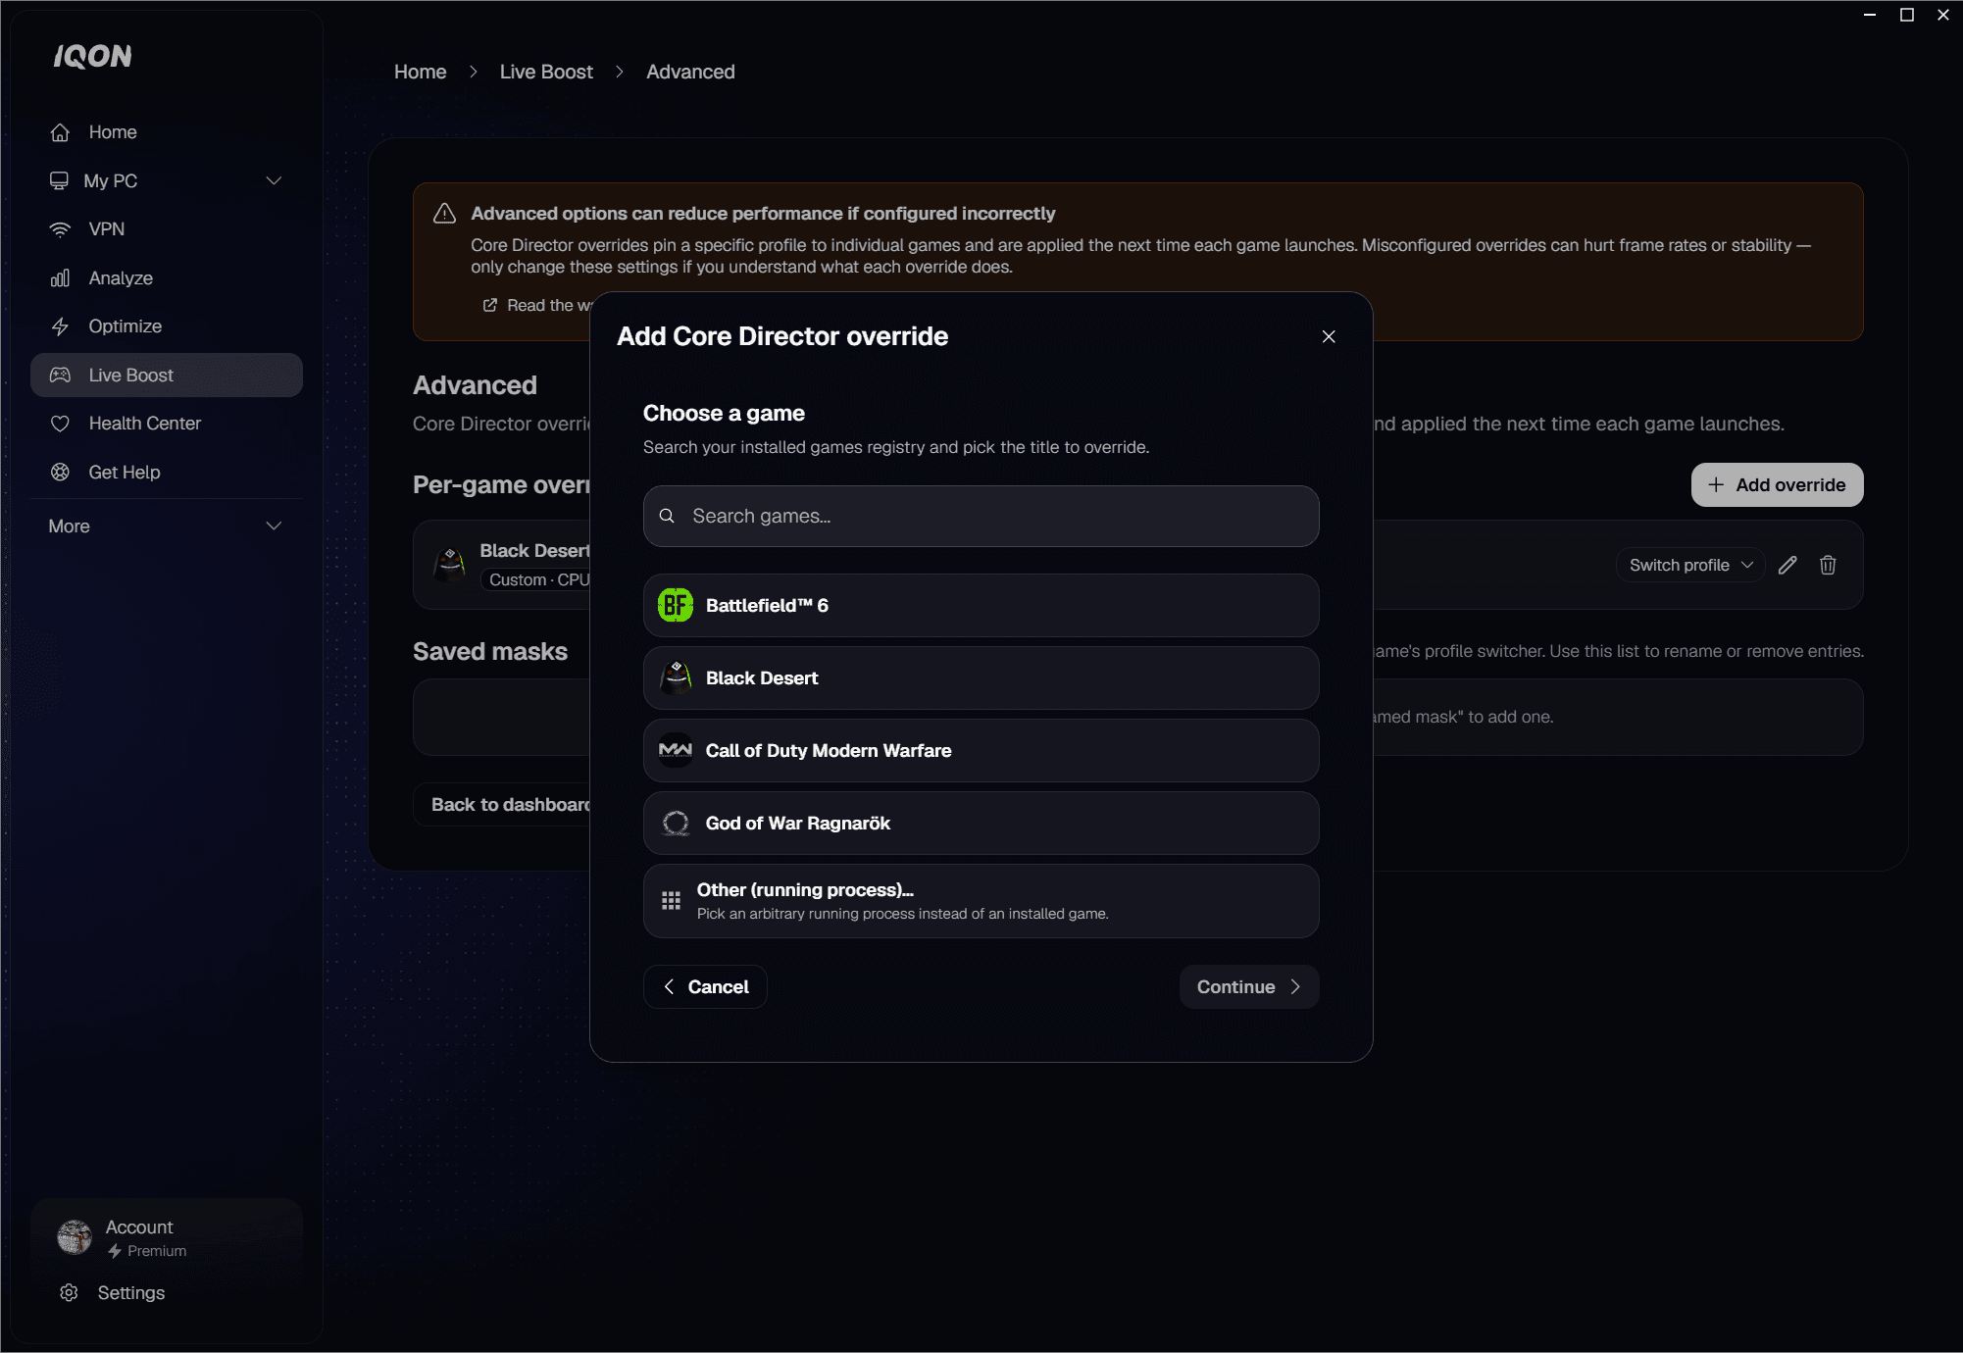Focus the Search games input field
The image size is (1963, 1353).
(x=981, y=516)
